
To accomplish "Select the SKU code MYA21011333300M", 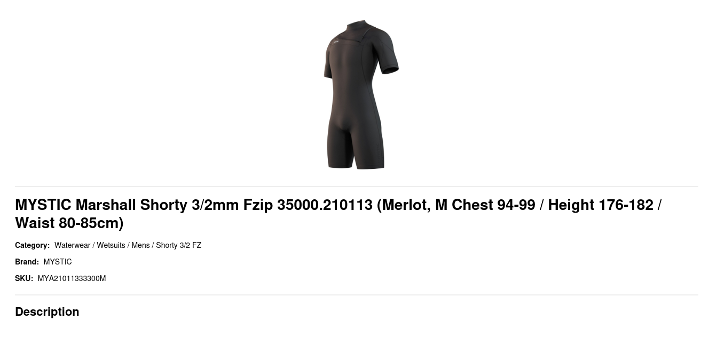I will [72, 278].
